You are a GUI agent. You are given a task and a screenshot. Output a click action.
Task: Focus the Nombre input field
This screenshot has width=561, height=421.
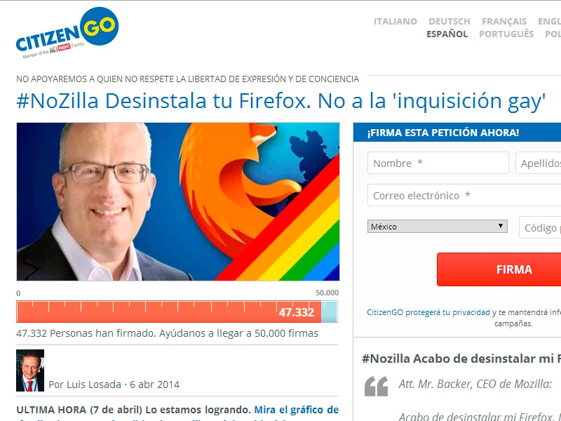438,163
